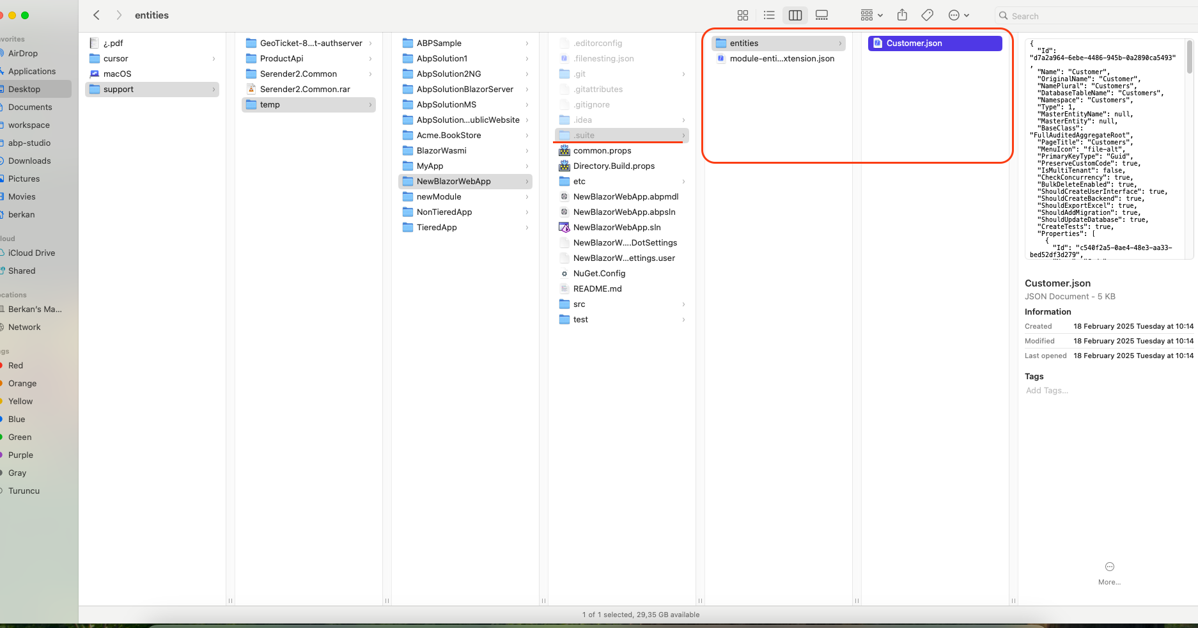Switch to list view

pos(769,15)
